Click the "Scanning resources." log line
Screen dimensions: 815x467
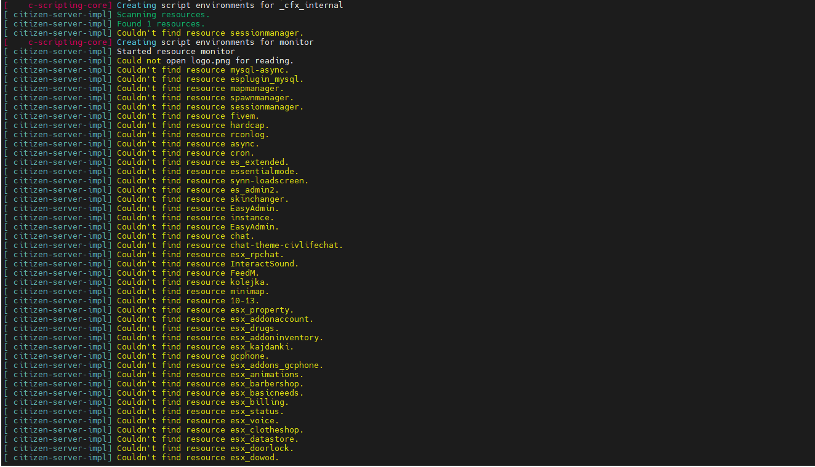[x=163, y=15]
